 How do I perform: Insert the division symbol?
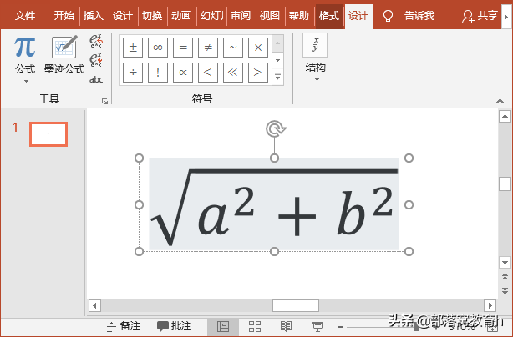coord(133,73)
